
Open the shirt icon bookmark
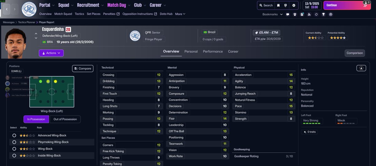click(295, 14)
